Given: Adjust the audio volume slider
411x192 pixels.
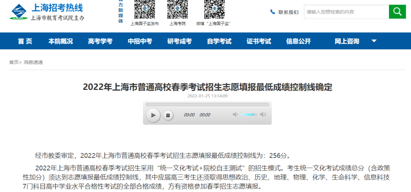Looking at the screenshot, I should pyautogui.click(x=249, y=115).
